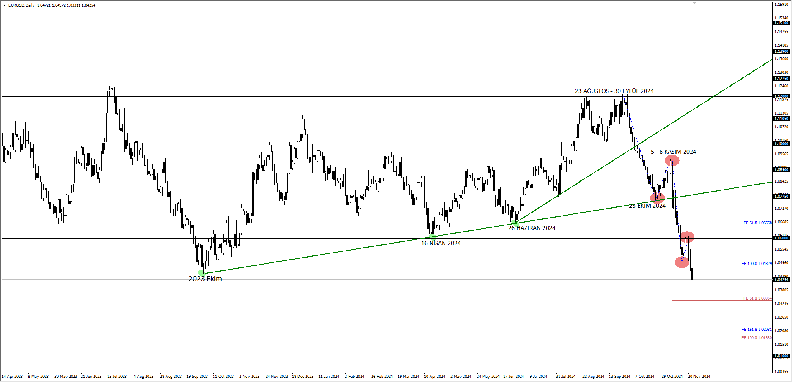Select the '5 - 6 KASIM 2024' label
The width and height of the screenshot is (792, 382).
673,152
